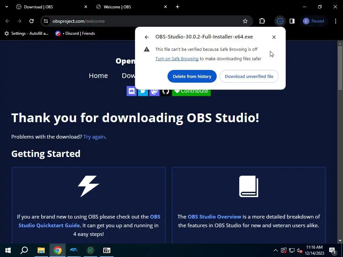Click the green Contribute button
The image size is (343, 257).
191,92
